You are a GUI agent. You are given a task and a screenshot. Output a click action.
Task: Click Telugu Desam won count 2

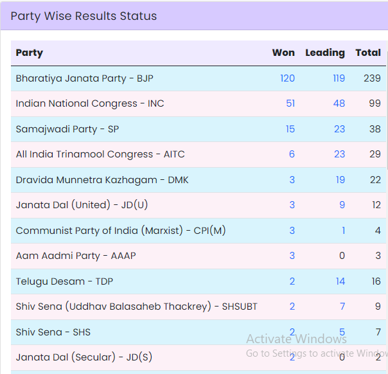(x=292, y=281)
